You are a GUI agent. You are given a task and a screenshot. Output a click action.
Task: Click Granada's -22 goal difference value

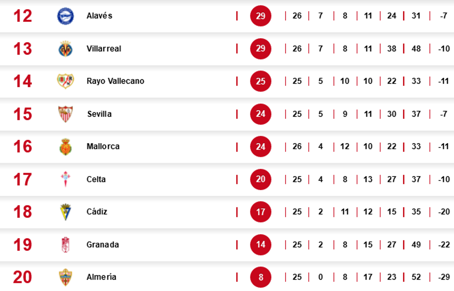point(443,245)
